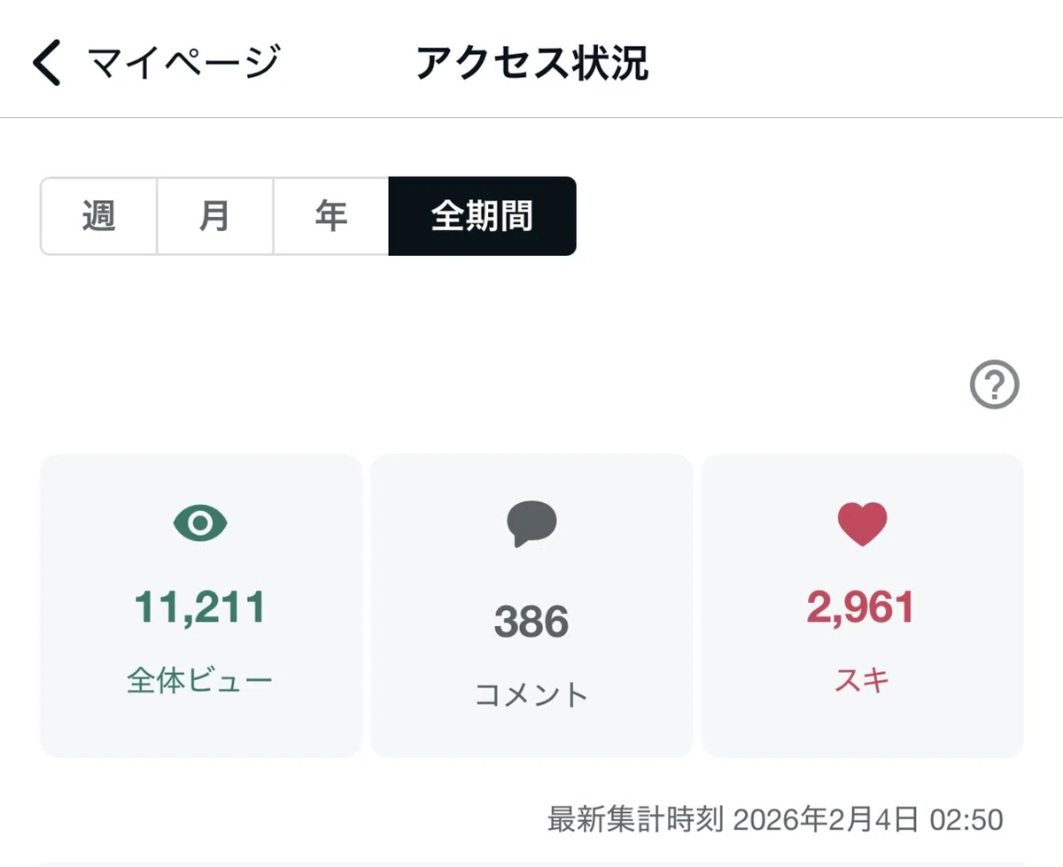Switch to the 年 yearly period
1063x867 pixels.
pyautogui.click(x=331, y=216)
